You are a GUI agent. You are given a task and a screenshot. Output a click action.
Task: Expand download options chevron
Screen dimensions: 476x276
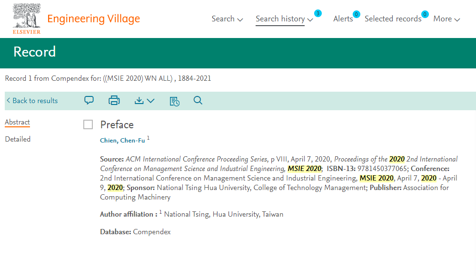click(x=151, y=101)
